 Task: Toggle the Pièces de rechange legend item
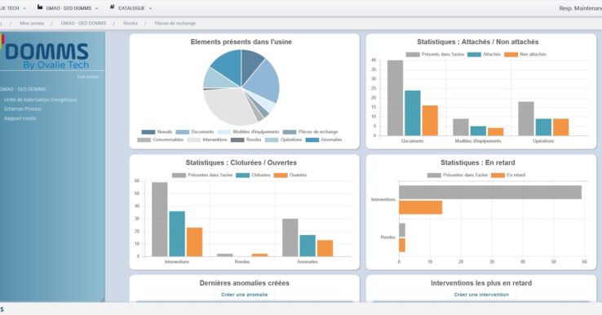point(310,131)
